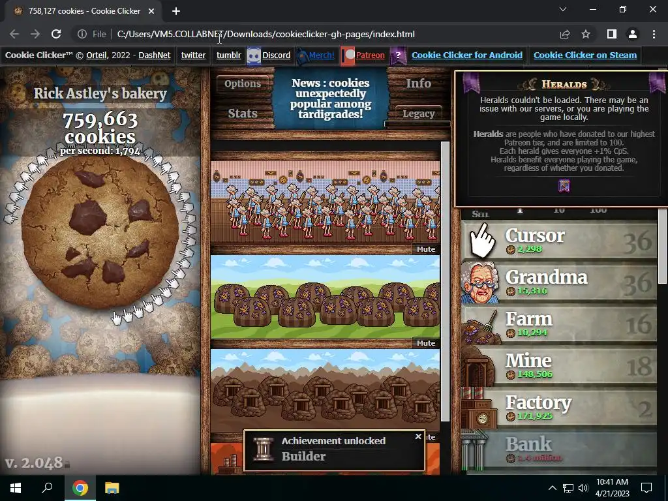Click the Legacy progress bar
The height and width of the screenshot is (501, 668).
[x=417, y=124]
